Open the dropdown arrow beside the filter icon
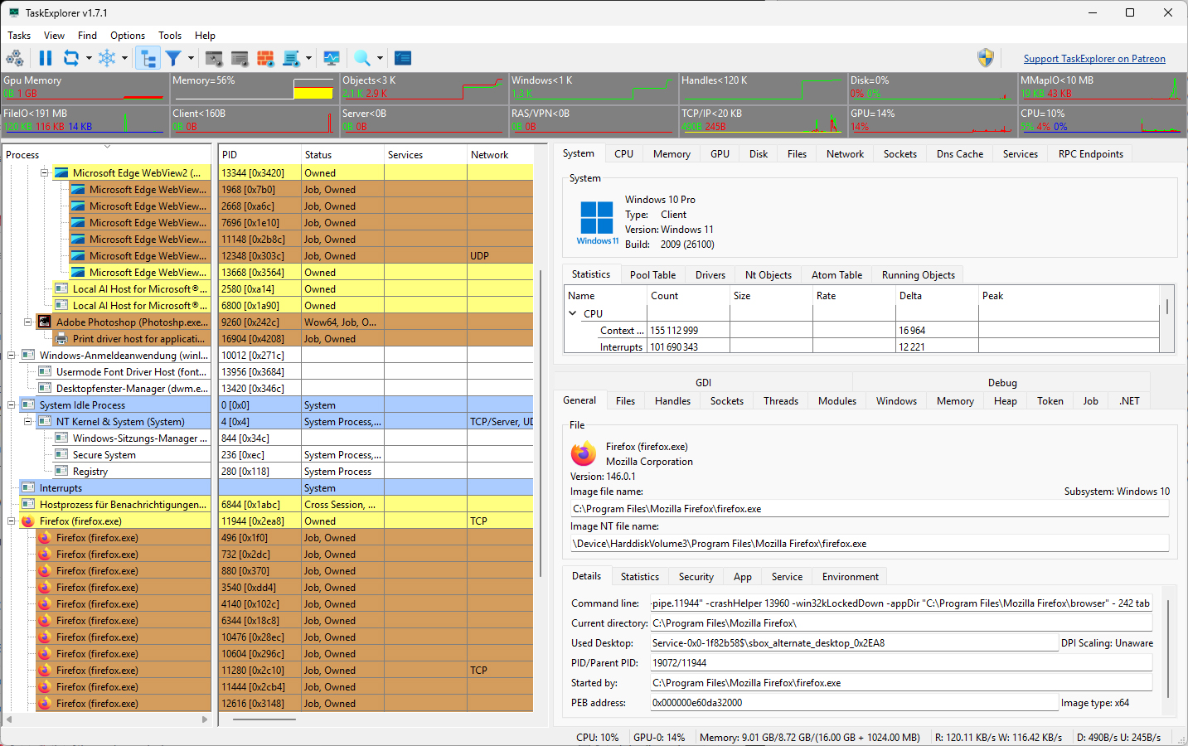 [x=191, y=58]
